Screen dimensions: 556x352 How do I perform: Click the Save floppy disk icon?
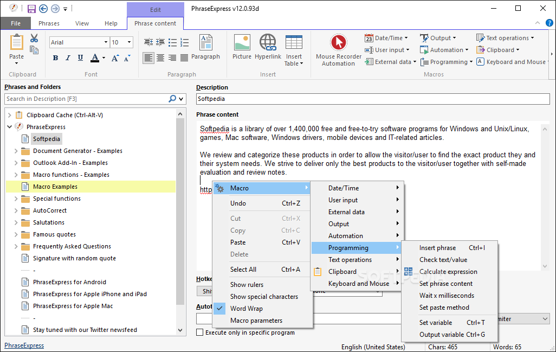pos(31,9)
